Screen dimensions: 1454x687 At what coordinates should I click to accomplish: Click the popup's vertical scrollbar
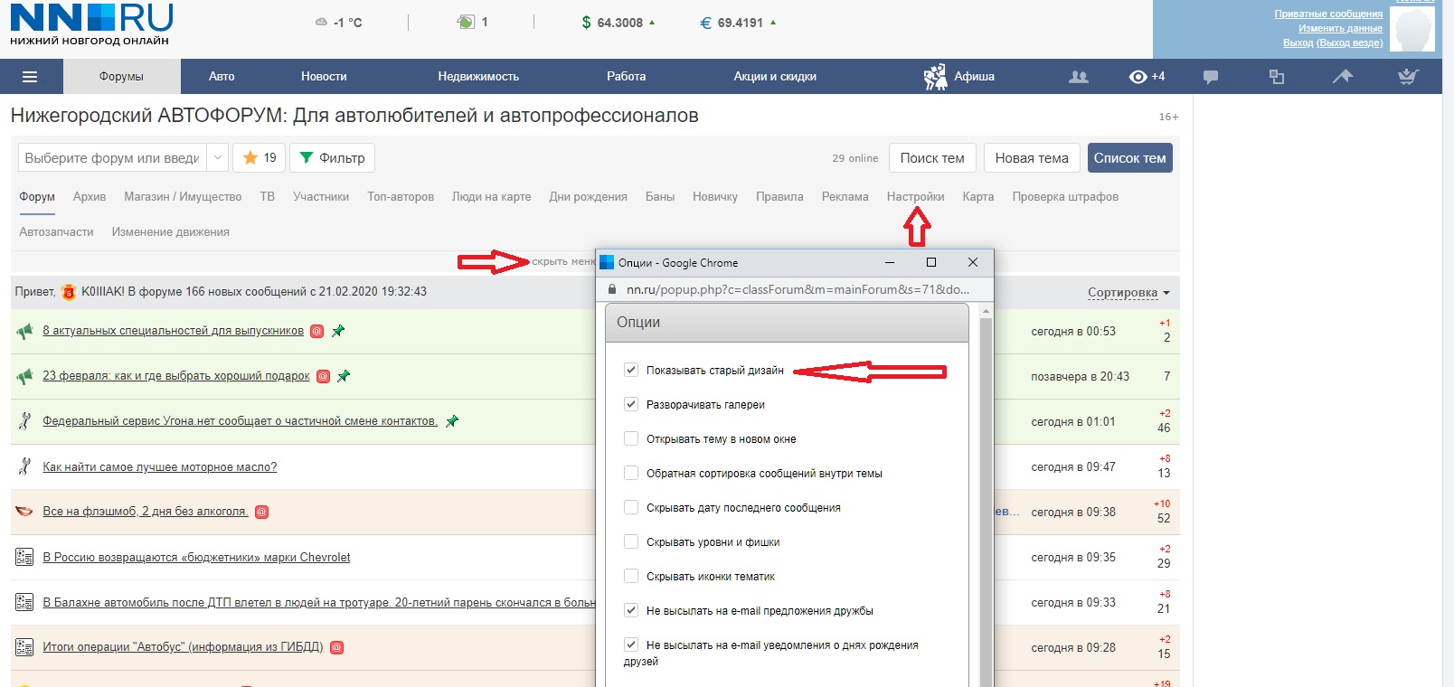[986, 497]
